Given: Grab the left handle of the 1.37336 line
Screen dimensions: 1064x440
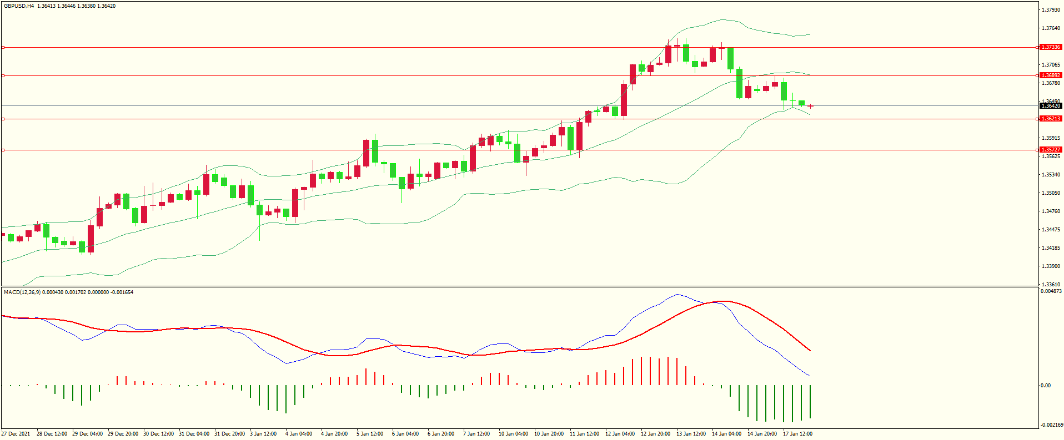Looking at the screenshot, I should tap(3, 47).
